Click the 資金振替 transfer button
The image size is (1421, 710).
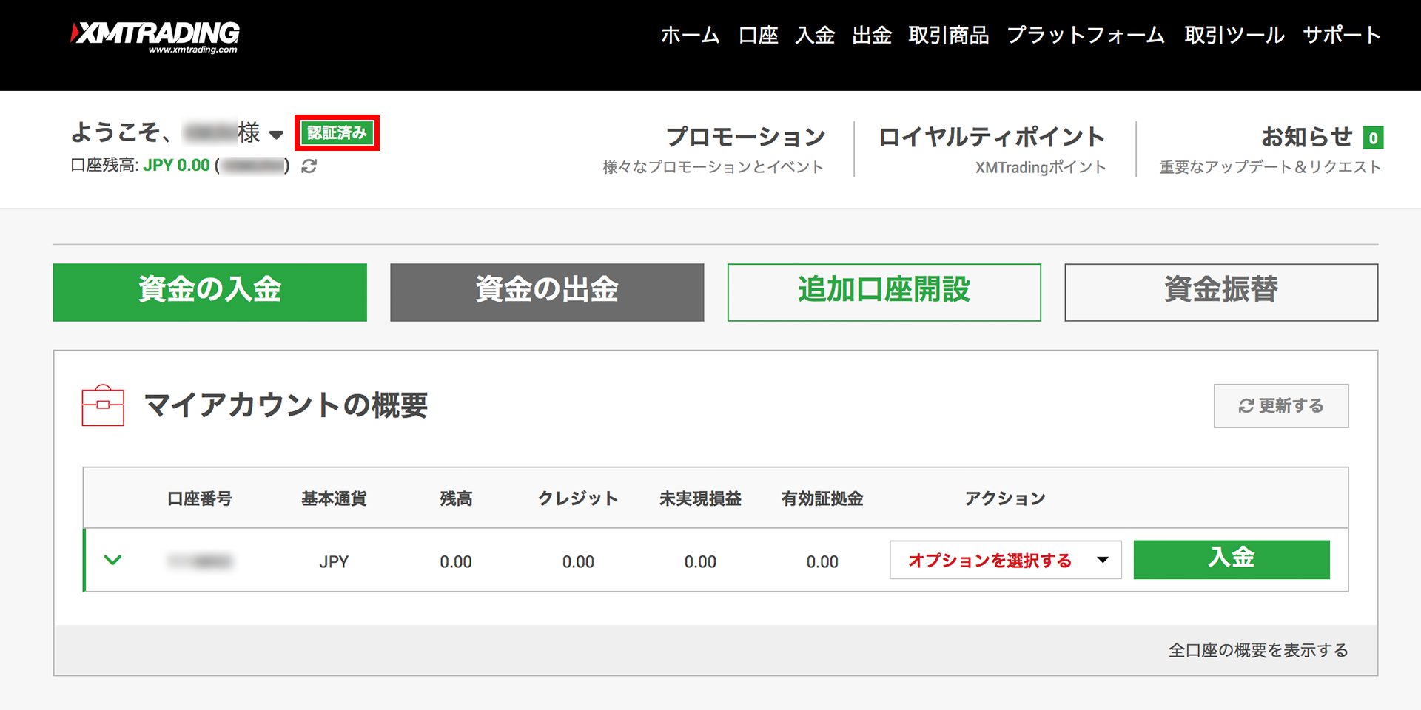(1221, 292)
